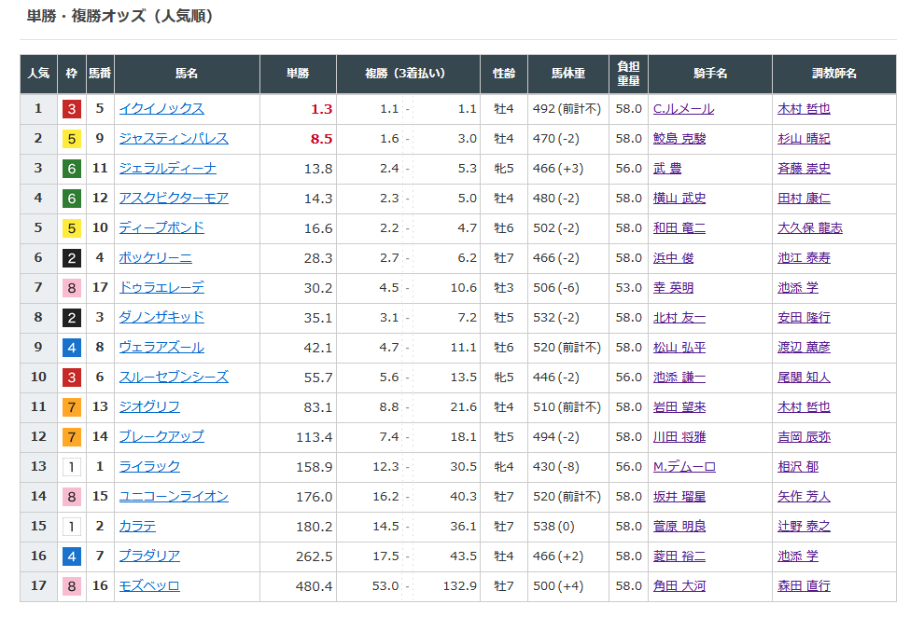This screenshot has height=618, width=924.
Task: Select win odds 8.5 for ジャスティンパレス
Action: [322, 139]
